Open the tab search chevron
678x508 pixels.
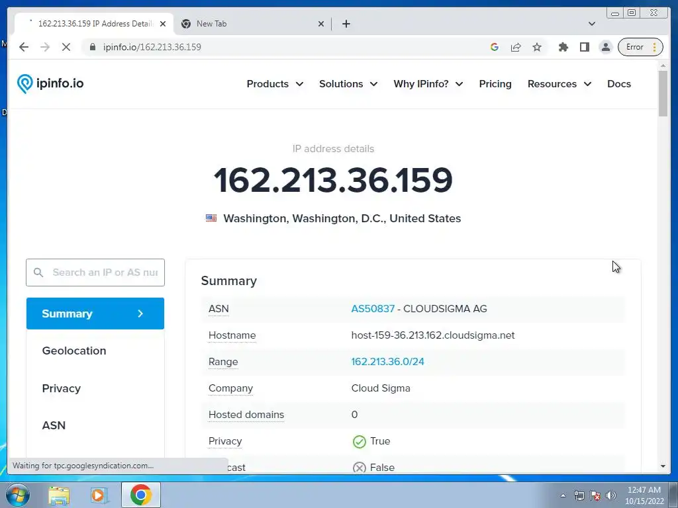point(591,24)
